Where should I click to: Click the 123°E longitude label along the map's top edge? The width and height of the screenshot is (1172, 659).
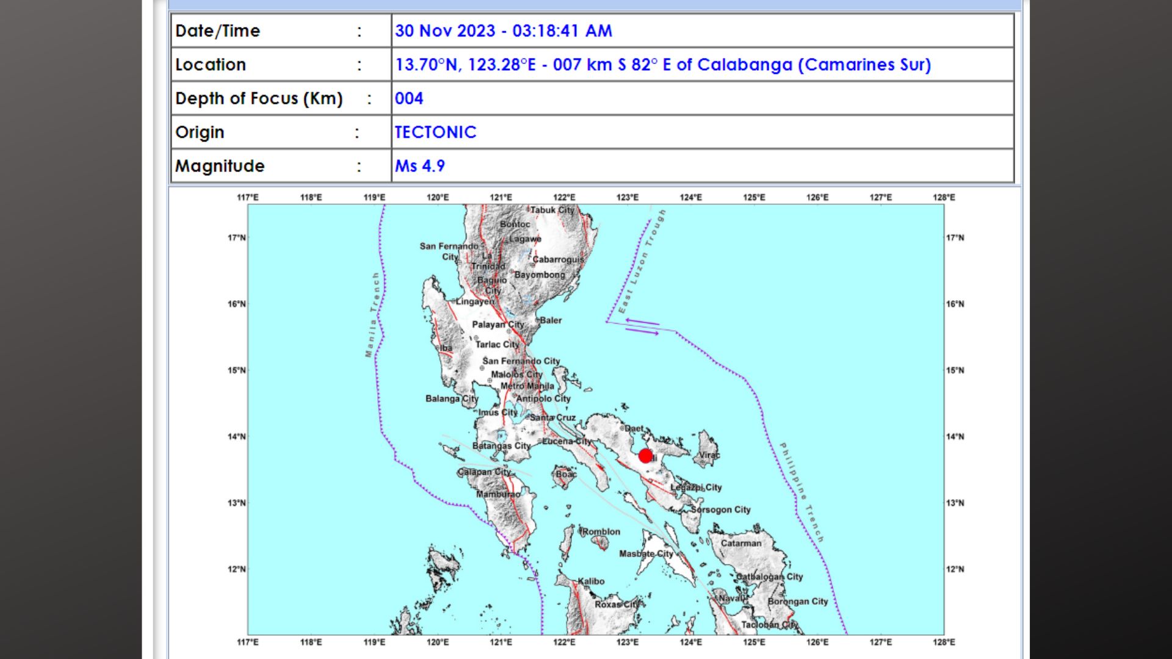pyautogui.click(x=628, y=198)
